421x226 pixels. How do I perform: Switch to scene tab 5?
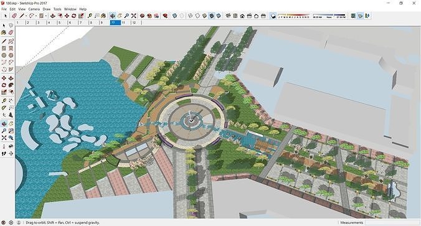tap(62, 23)
